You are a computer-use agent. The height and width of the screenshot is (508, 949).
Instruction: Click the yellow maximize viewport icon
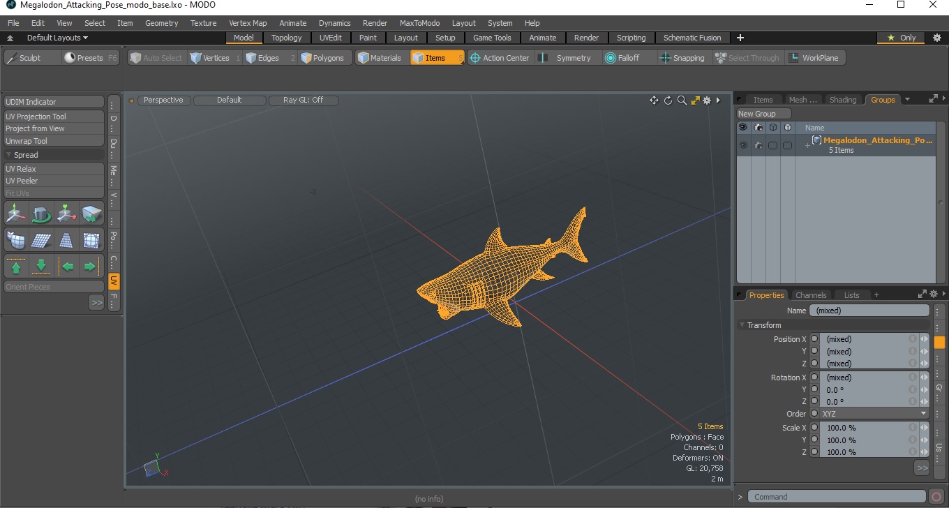695,100
